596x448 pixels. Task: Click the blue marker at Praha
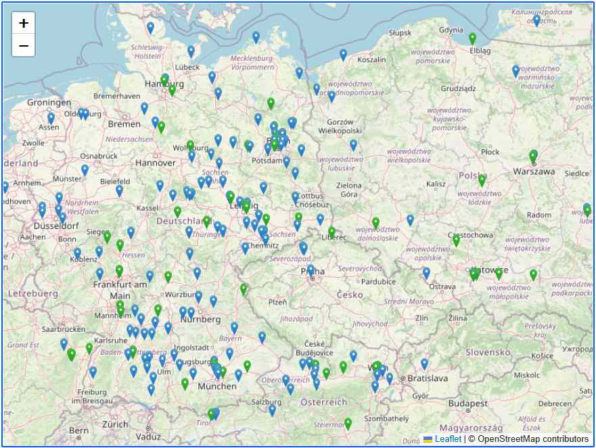click(x=311, y=271)
